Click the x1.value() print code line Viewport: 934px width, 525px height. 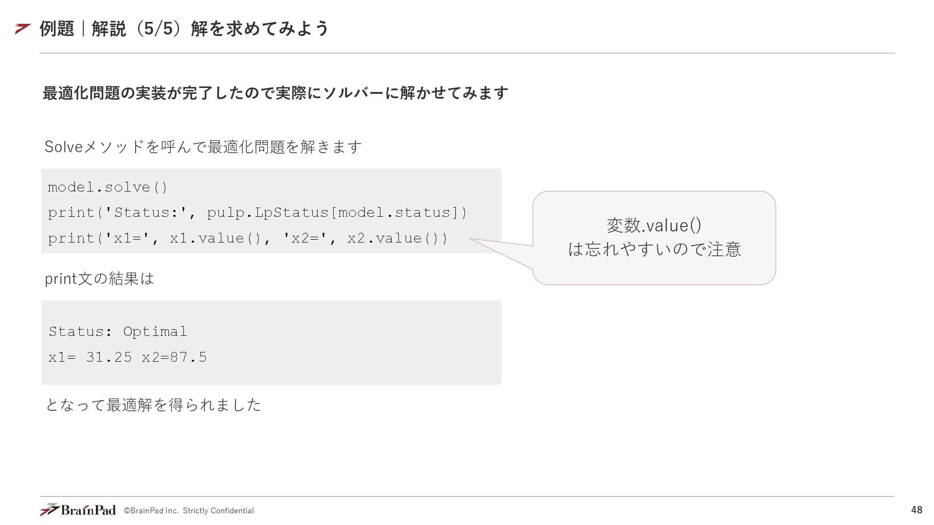click(x=248, y=238)
